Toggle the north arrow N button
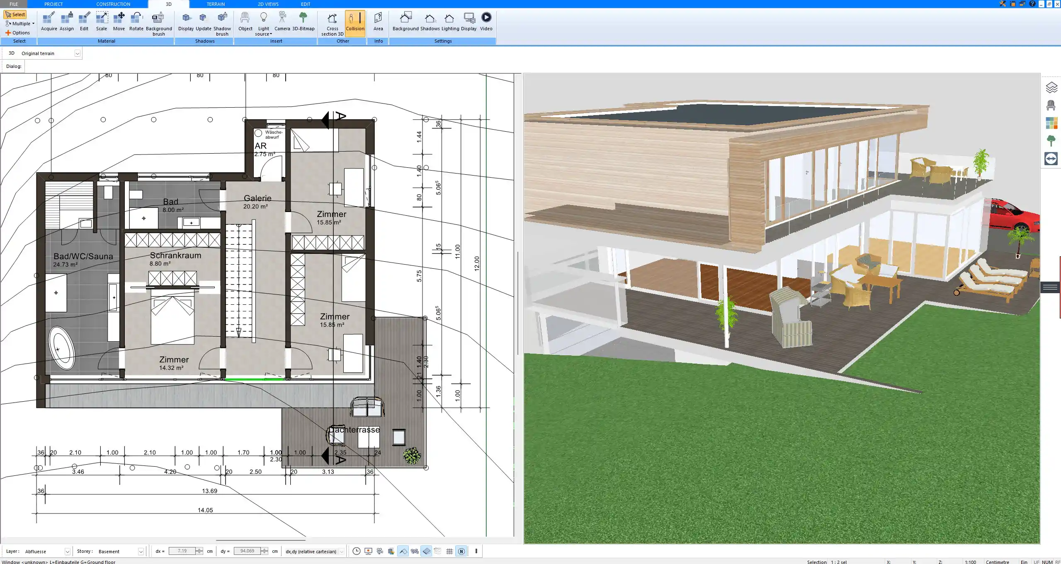Viewport: 1061px width, 564px height. coord(461,551)
